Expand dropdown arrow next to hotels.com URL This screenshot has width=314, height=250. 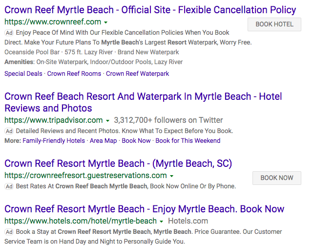(162, 222)
